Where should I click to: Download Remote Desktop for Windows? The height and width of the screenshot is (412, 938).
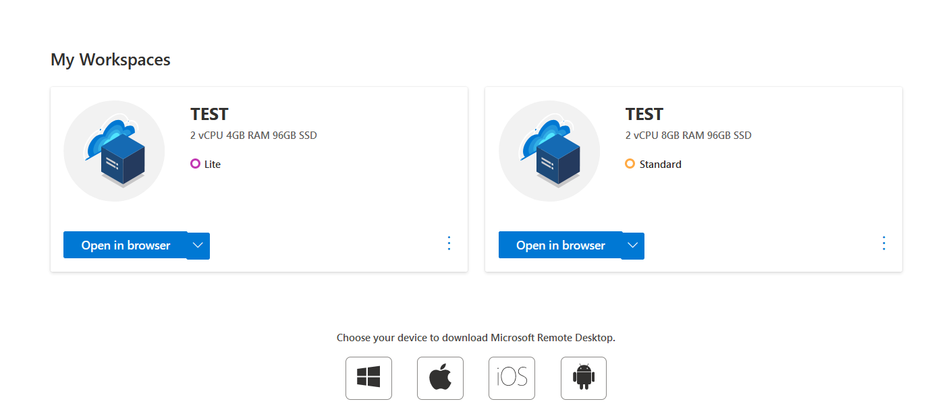tap(368, 378)
